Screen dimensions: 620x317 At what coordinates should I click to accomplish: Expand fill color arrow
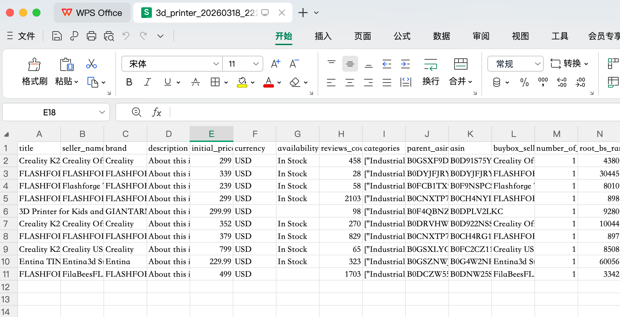pyautogui.click(x=253, y=83)
